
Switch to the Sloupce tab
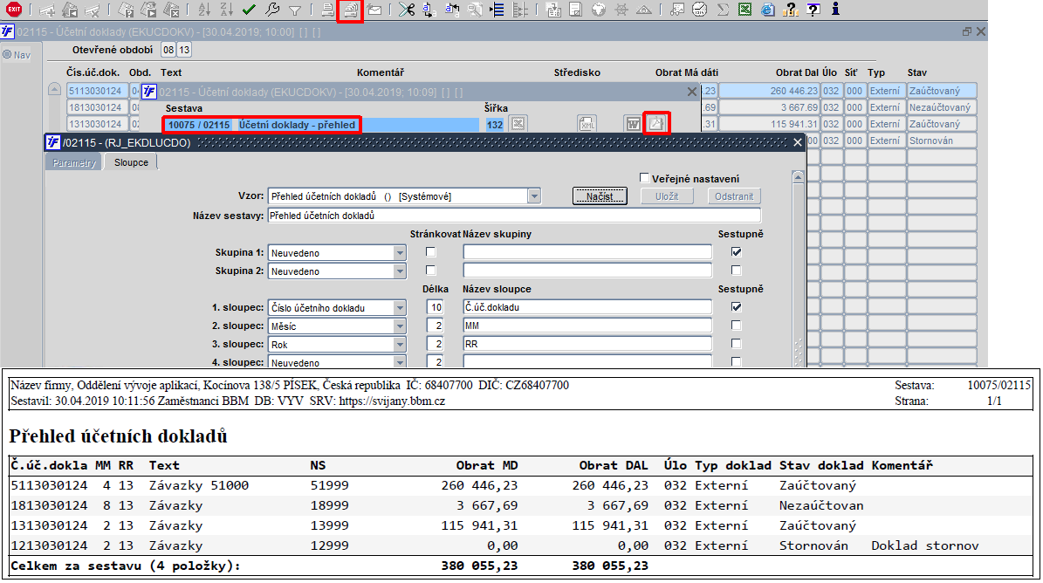point(131,162)
